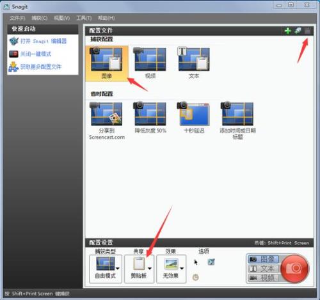Choose the 十秒延迟 profile icon
The height and width of the screenshot is (300, 320).
click(x=194, y=114)
